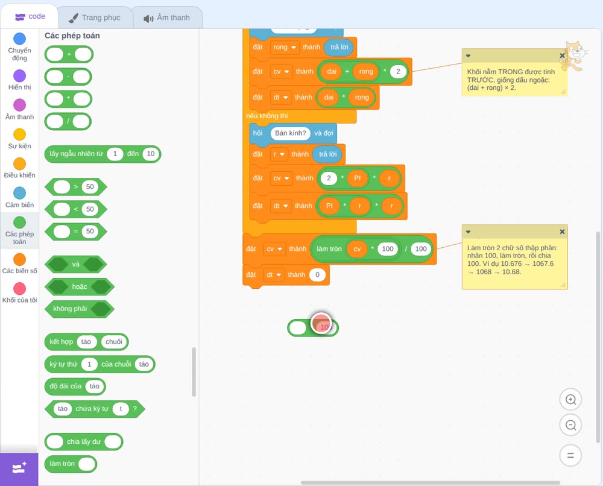Screen dimensions: 603x486
Task: Click the 'không phải' block
Action: 80,309
